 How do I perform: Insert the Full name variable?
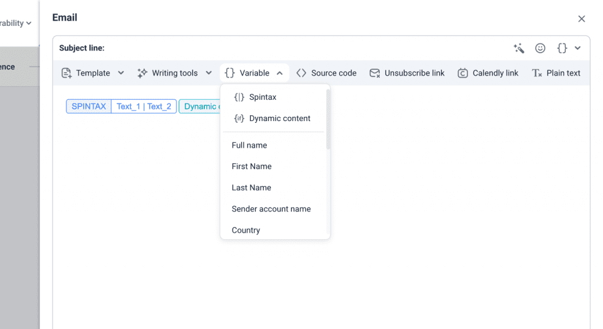(249, 145)
